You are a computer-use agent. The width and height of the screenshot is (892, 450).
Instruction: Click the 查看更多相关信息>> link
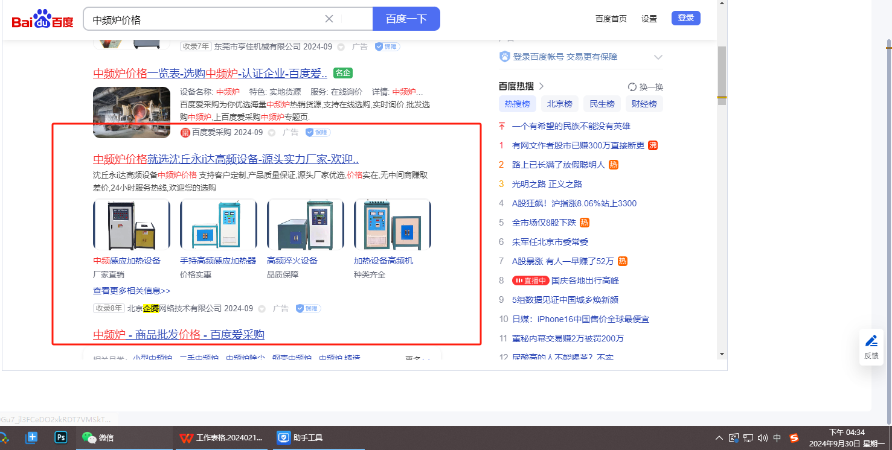pos(132,291)
